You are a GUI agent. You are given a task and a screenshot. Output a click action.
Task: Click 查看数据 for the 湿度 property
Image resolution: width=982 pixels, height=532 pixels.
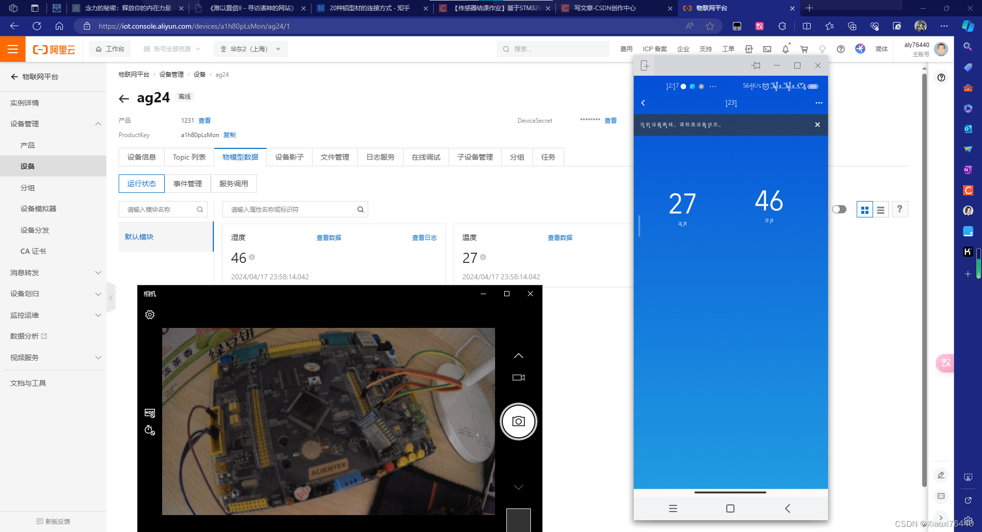[x=329, y=237]
